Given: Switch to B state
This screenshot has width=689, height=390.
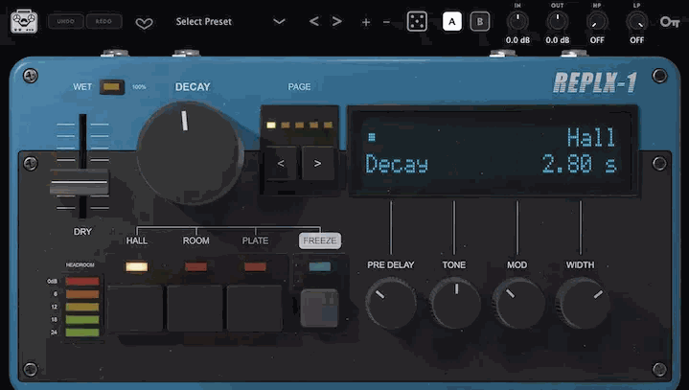Looking at the screenshot, I should click(x=480, y=21).
